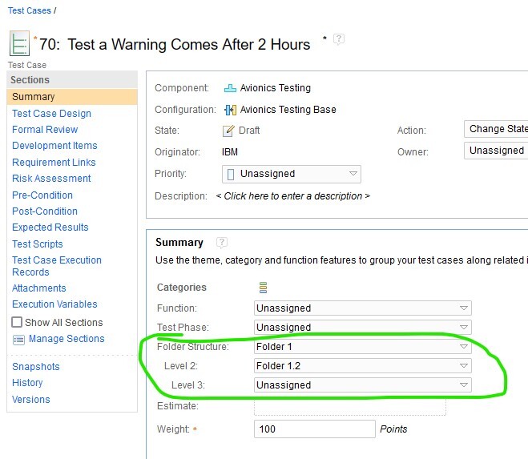Screen dimensions: 528x459
Task: Click the Manage Sections list icon
Action: coord(18,340)
